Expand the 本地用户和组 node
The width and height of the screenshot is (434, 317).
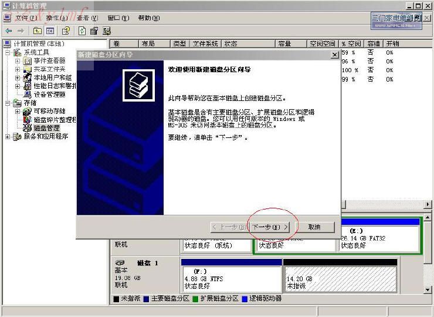[x=18, y=77]
